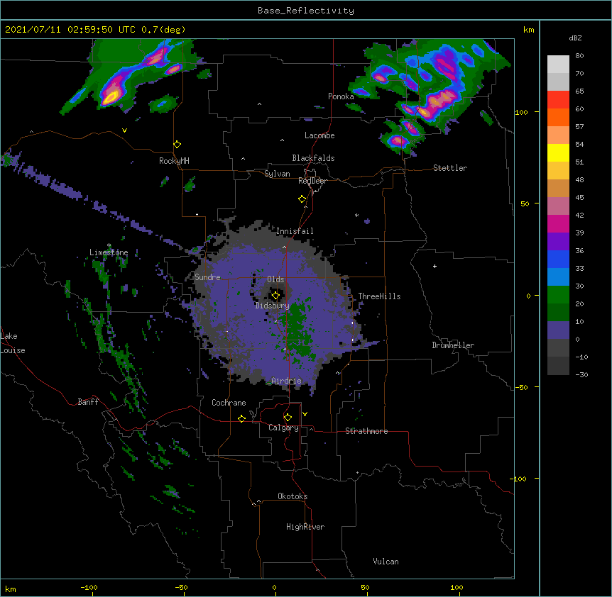
Task: Click the HighRiver city label
Action: (x=305, y=527)
